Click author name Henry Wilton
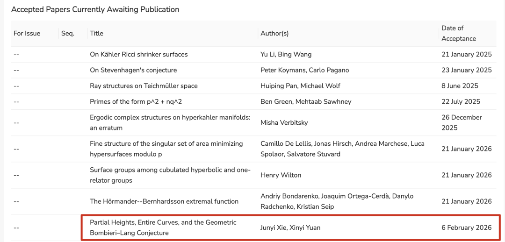 click(281, 175)
